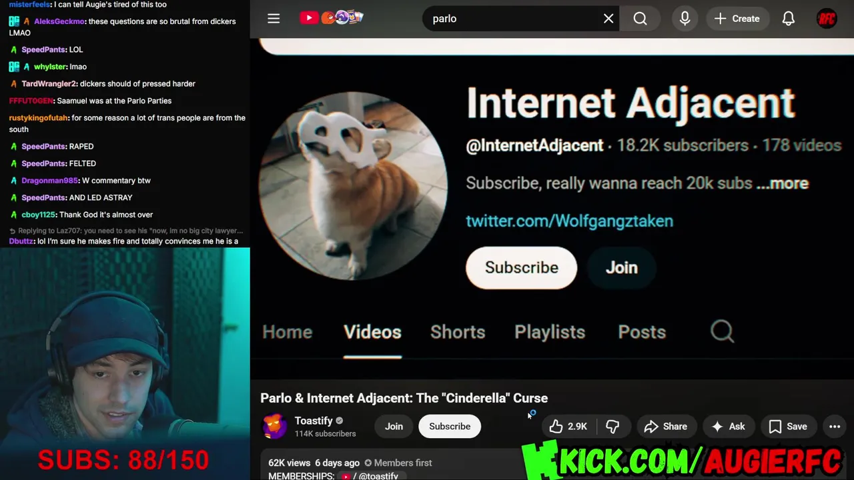Subscribe to Internet Adjacent in video

pos(521,267)
